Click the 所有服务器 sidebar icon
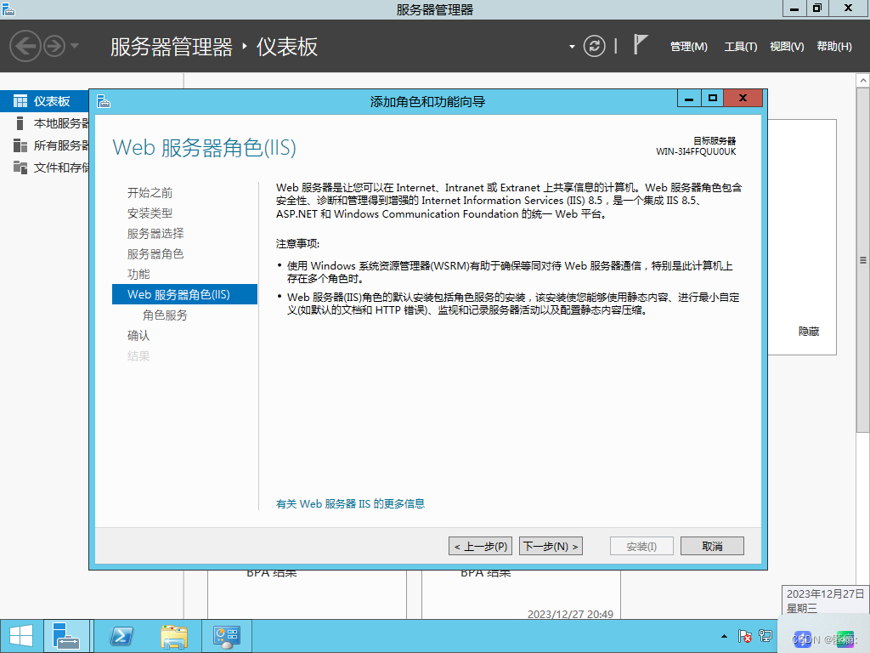Screen dimensions: 870x653 (20, 145)
